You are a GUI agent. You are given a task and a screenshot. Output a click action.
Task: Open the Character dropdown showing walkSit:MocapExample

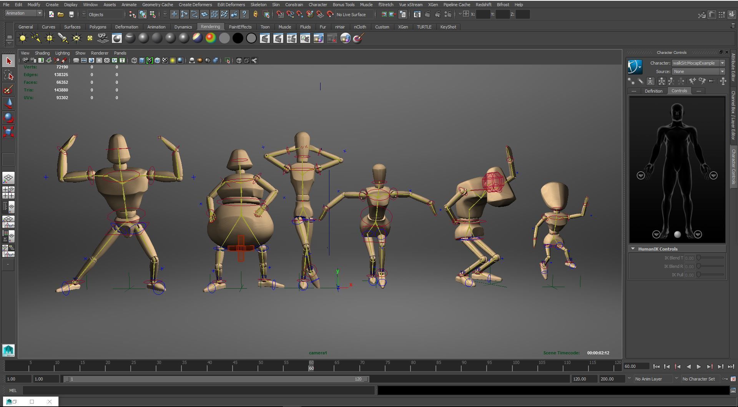click(x=721, y=63)
